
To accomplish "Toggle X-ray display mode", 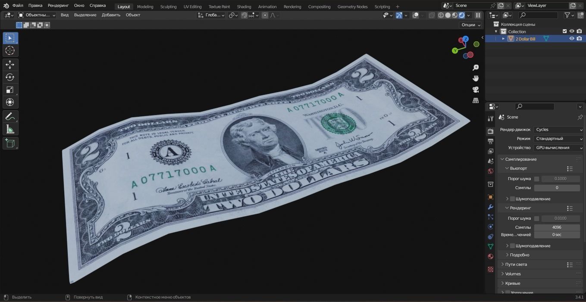I will click(x=432, y=15).
